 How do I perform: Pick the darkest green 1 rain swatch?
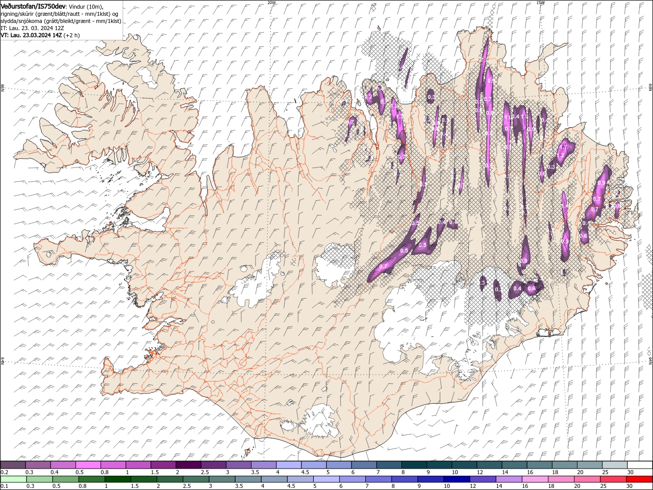click(x=117, y=479)
